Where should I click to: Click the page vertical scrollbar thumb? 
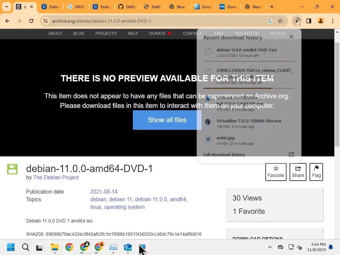[x=337, y=94]
